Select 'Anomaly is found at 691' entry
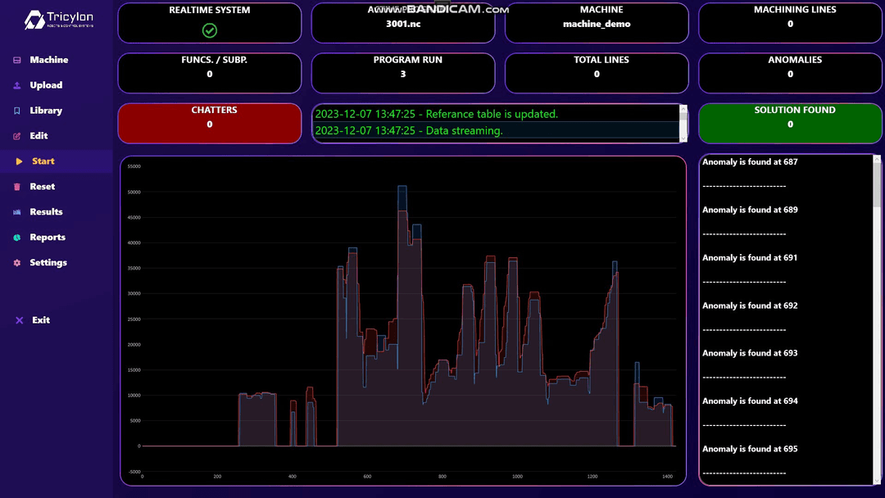 coord(750,258)
